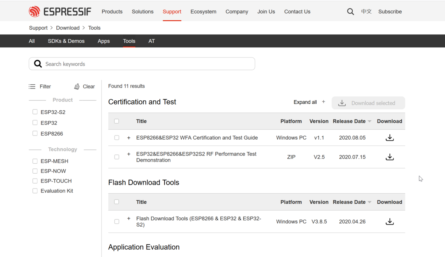This screenshot has height=257, width=445.
Task: Open ESP32&ESP8266&ESP32S2 RF Performance Test Demonstration title
Action: 196,157
